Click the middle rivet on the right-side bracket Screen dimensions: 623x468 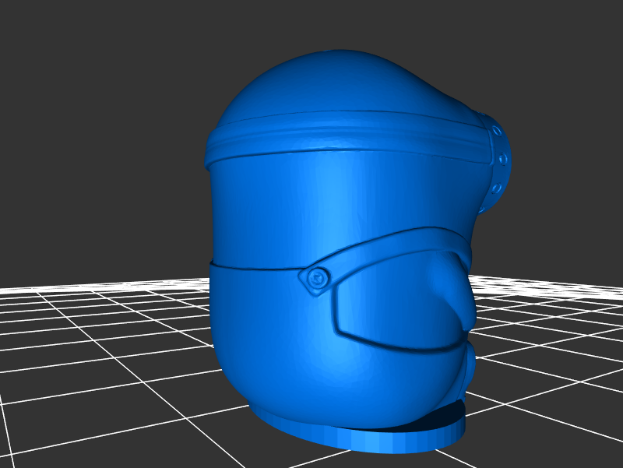[505, 159]
